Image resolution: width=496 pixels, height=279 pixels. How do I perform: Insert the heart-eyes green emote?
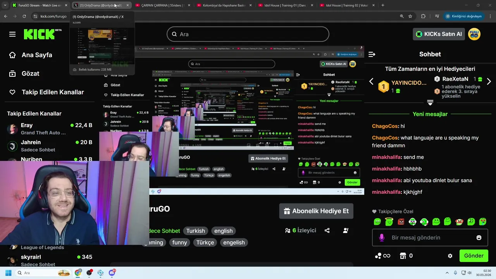[483, 222]
